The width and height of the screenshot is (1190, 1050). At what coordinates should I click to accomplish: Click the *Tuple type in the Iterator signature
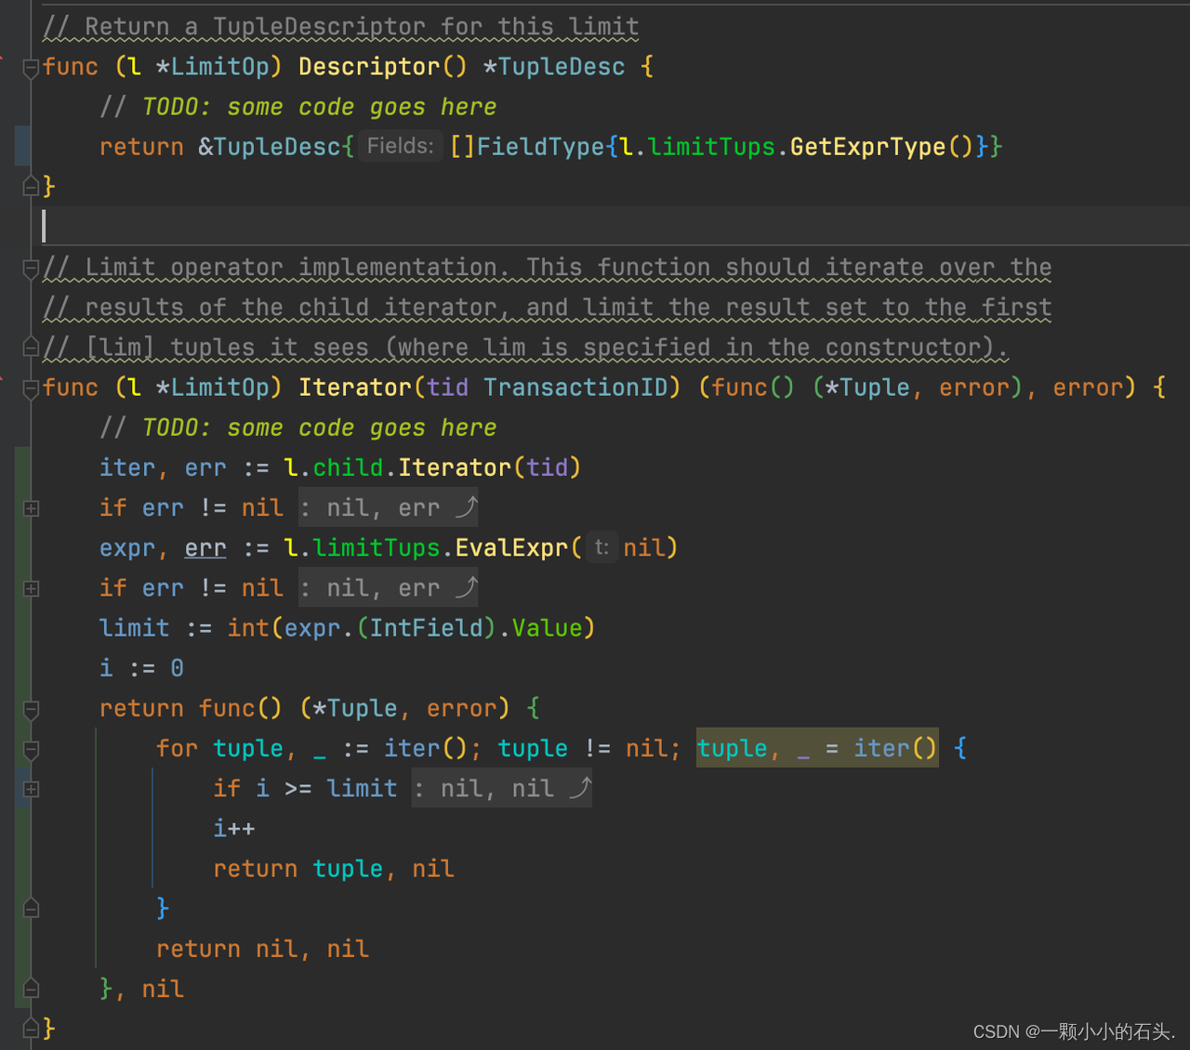click(x=867, y=387)
